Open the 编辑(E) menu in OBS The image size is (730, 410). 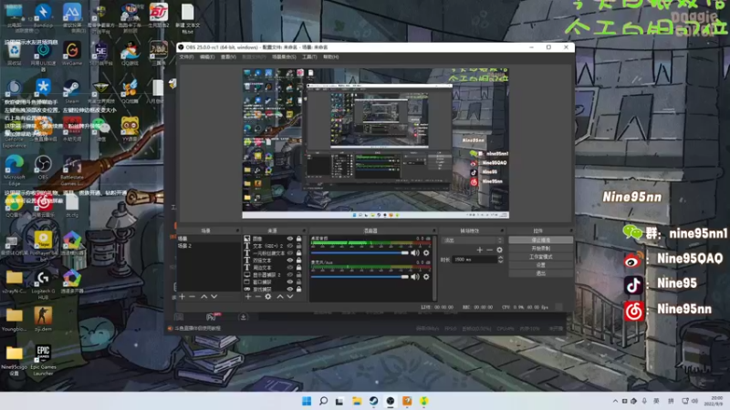coord(207,56)
